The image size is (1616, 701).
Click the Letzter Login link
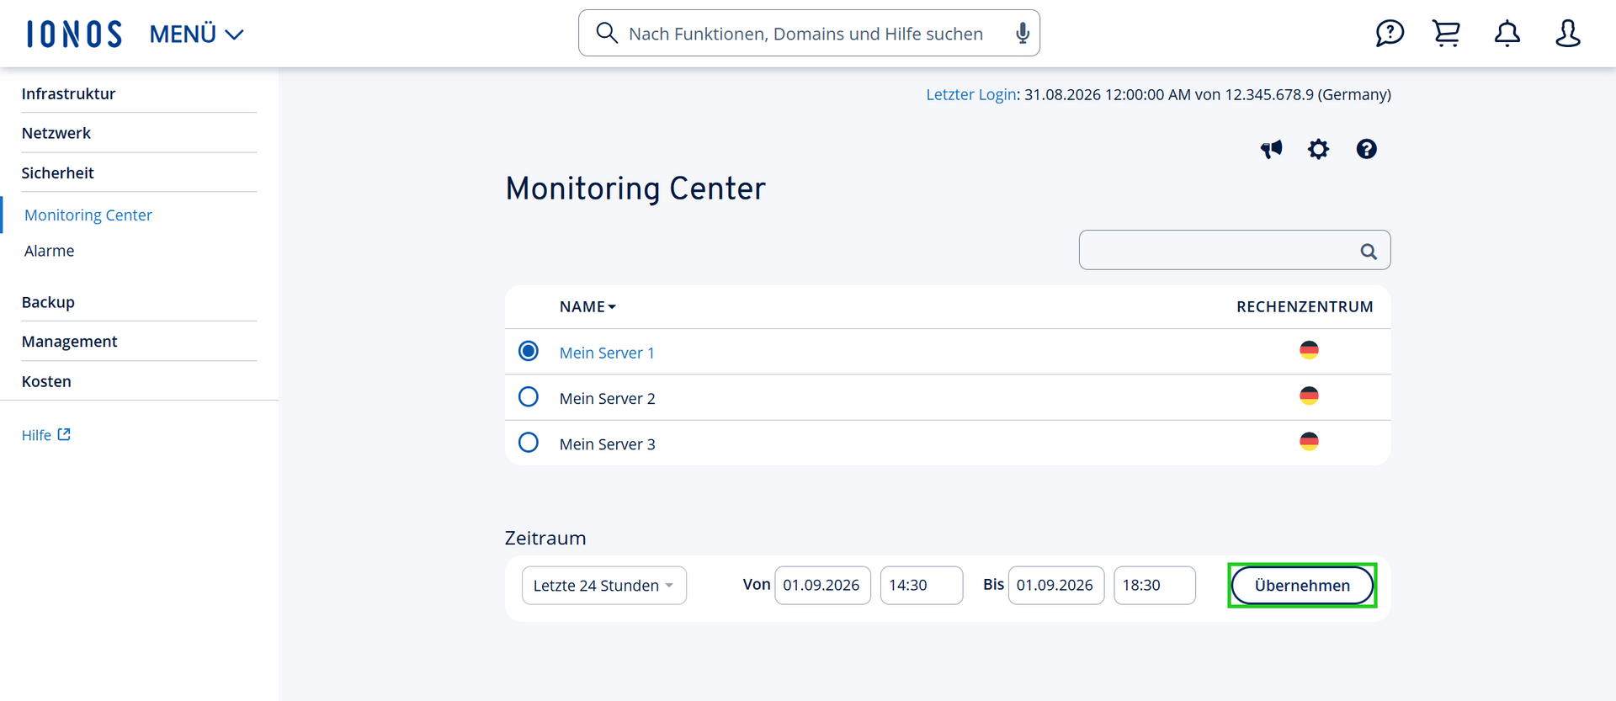971,94
